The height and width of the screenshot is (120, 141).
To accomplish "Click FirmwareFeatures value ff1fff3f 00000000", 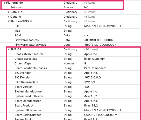I will (99, 40).
